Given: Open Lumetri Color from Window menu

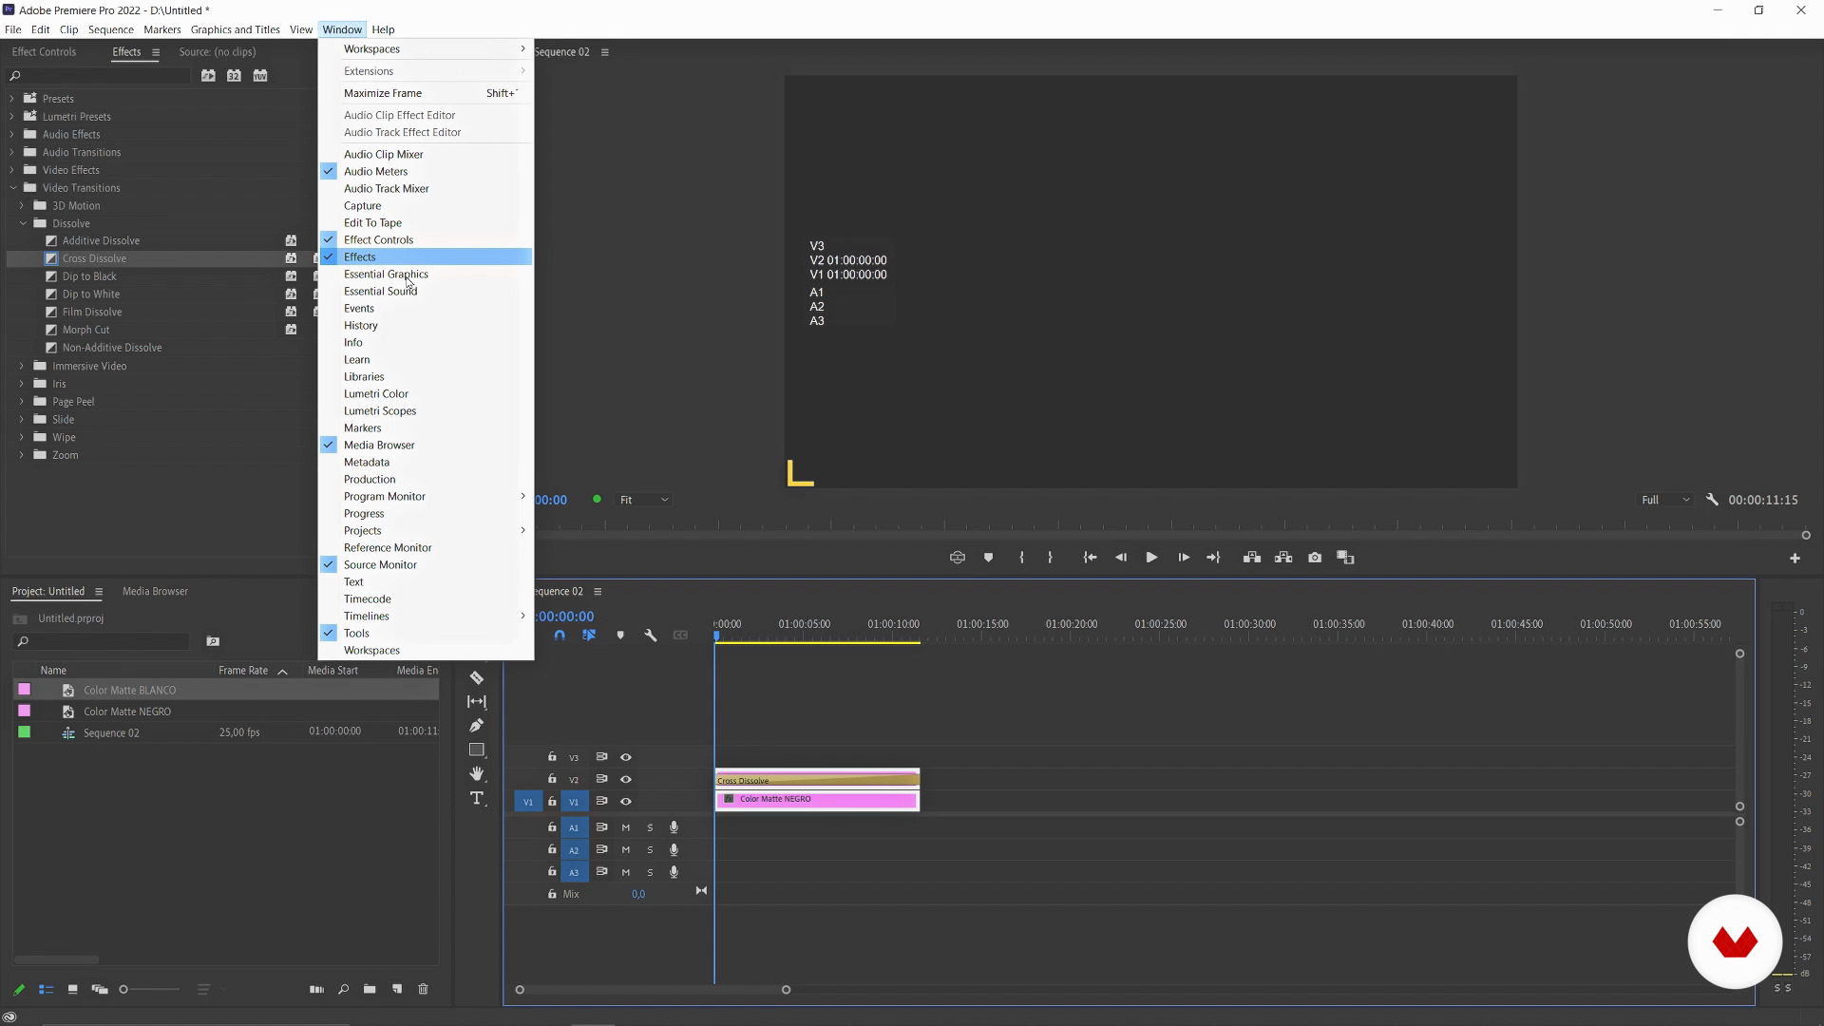Looking at the screenshot, I should tap(426, 393).
